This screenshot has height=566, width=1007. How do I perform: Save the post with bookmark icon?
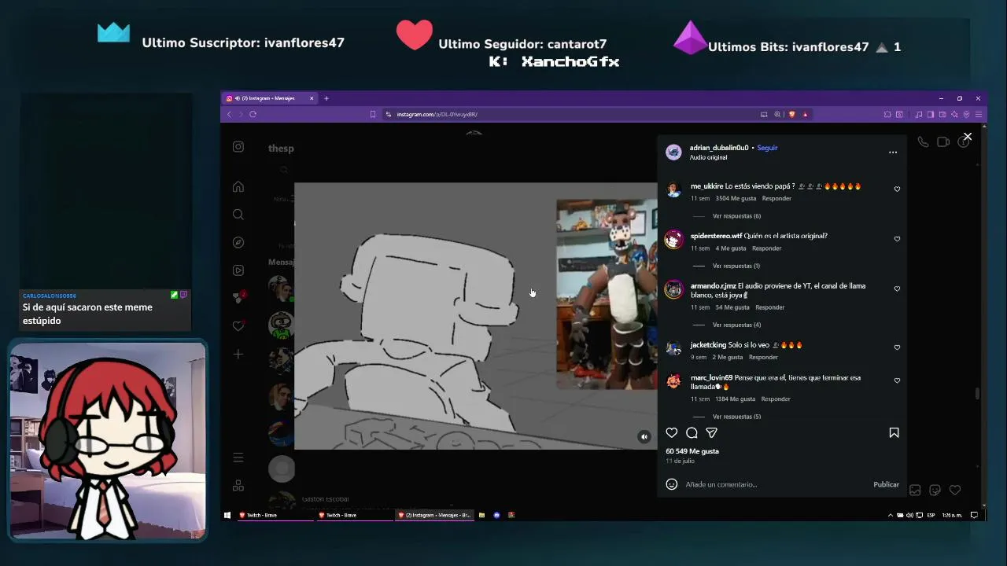point(894,432)
